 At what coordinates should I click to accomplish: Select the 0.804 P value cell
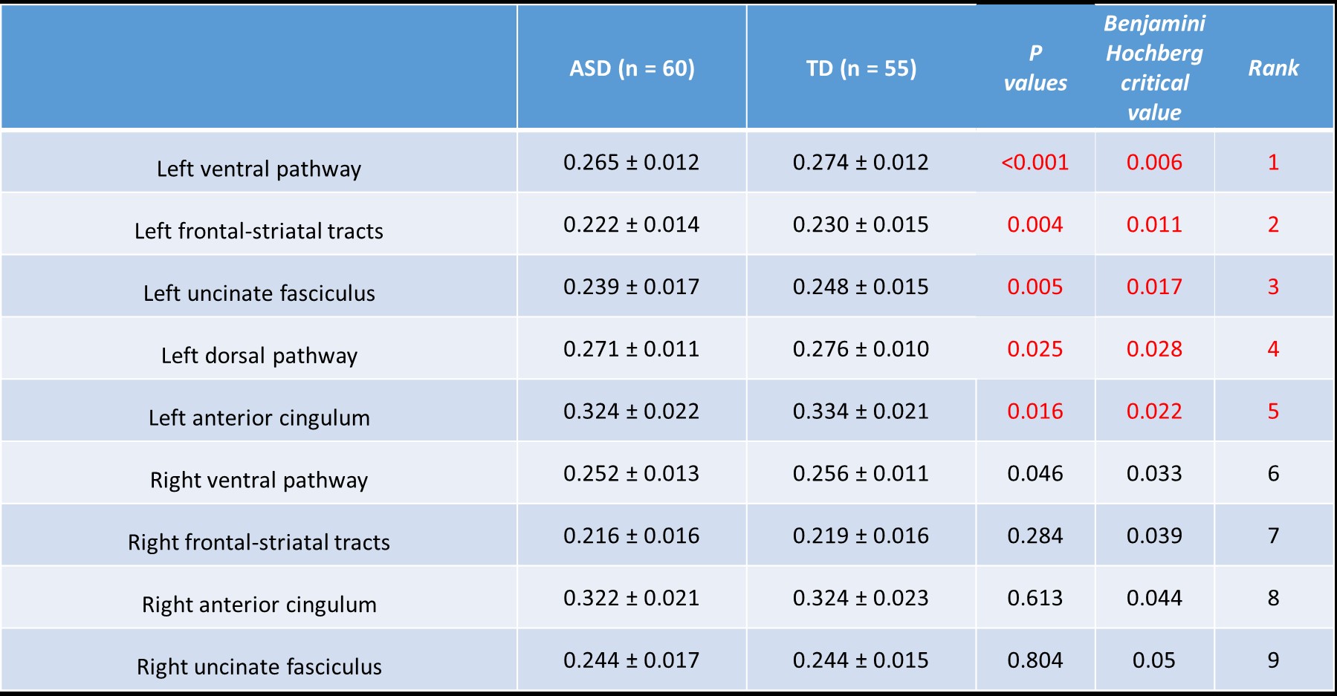(x=1035, y=660)
